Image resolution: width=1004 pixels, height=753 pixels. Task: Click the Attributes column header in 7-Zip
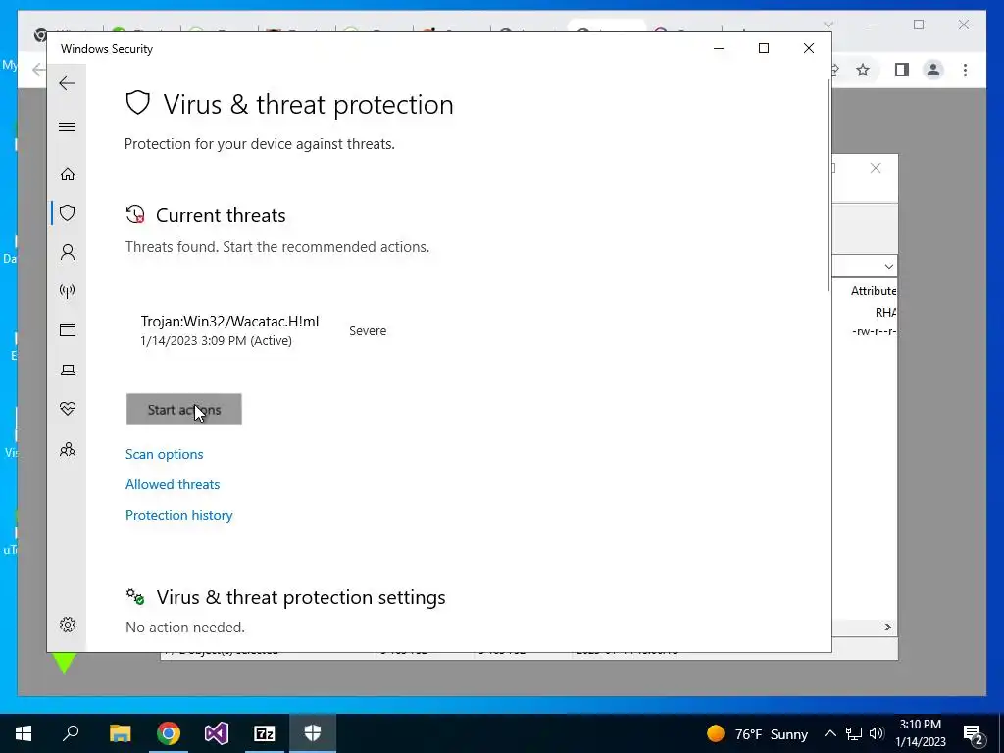tap(874, 291)
